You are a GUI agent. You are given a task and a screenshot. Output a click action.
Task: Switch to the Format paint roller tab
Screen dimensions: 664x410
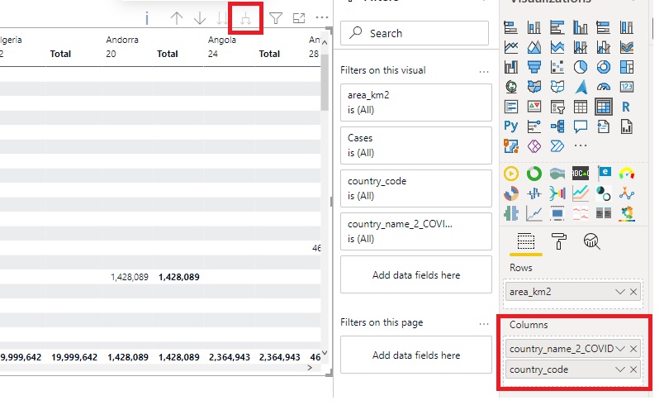[558, 241]
